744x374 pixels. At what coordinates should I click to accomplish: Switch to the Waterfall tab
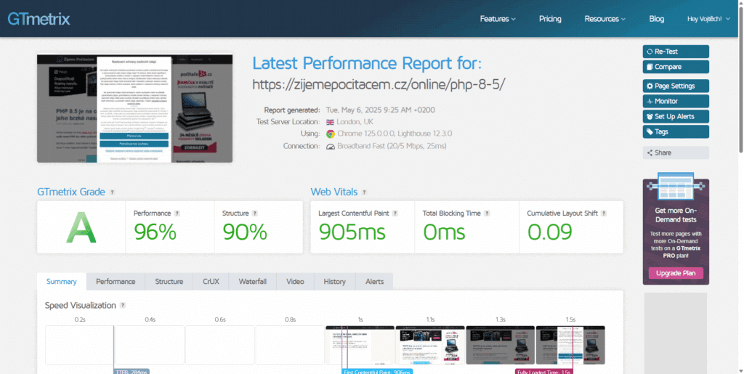[252, 282]
